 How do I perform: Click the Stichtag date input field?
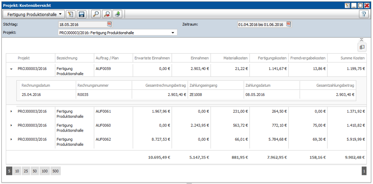click(x=82, y=24)
